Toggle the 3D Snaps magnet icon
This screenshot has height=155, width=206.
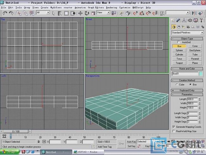(135, 13)
